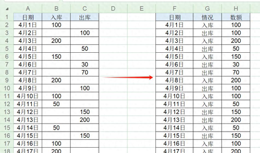Select row 5 header

(x=7, y=49)
